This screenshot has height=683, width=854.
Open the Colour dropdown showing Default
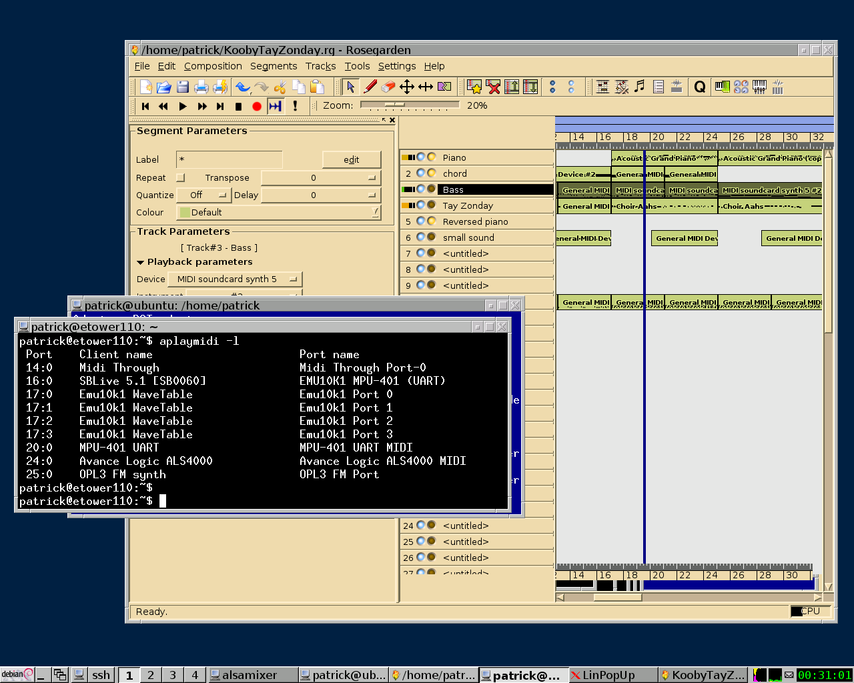tap(278, 212)
